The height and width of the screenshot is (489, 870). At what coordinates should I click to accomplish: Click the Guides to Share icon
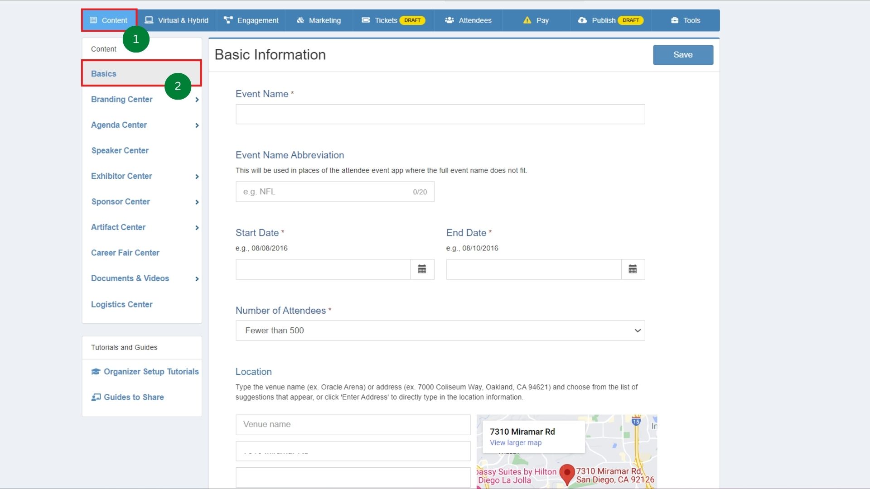pos(96,397)
